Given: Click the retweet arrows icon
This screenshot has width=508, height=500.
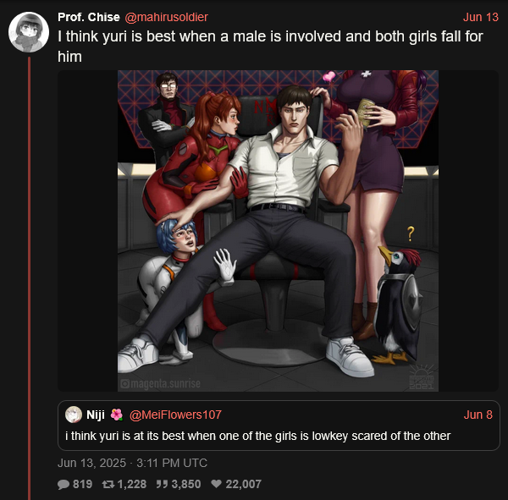Looking at the screenshot, I should coord(108,485).
